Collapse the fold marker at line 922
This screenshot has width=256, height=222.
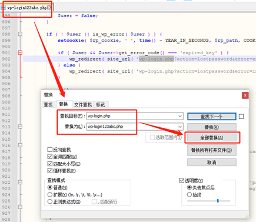tap(20, 183)
